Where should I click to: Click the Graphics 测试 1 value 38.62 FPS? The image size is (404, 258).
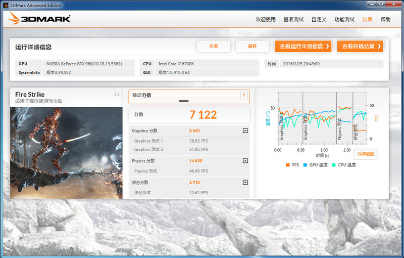(198, 141)
